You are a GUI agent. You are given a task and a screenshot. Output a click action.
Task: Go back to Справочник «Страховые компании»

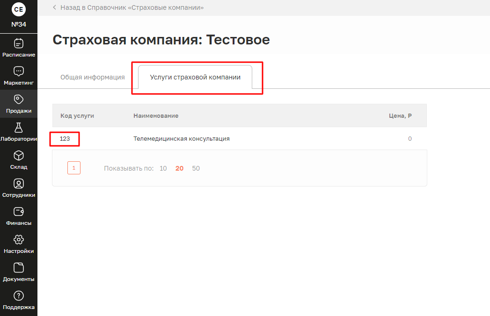(x=132, y=7)
